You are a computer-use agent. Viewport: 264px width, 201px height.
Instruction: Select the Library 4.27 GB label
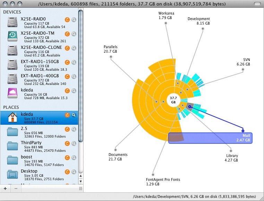pos(231,158)
